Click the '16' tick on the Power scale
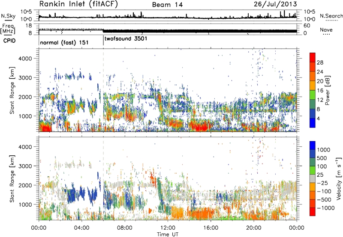This screenshot has width=343, height=237. (x=320, y=91)
